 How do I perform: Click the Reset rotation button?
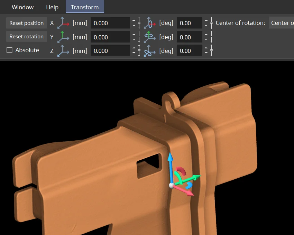coord(26,36)
